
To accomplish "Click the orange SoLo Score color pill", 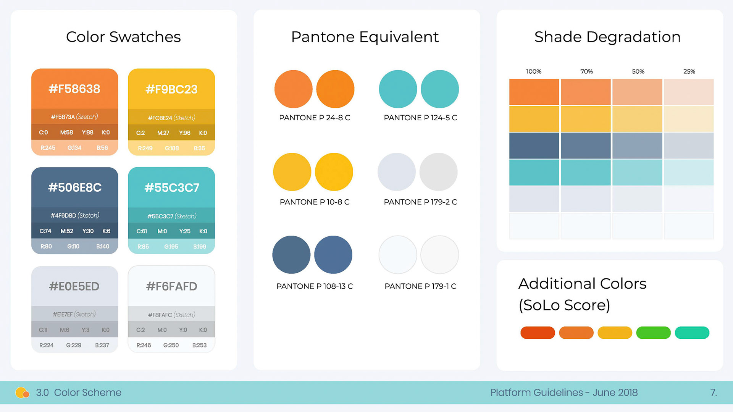I will (x=576, y=333).
